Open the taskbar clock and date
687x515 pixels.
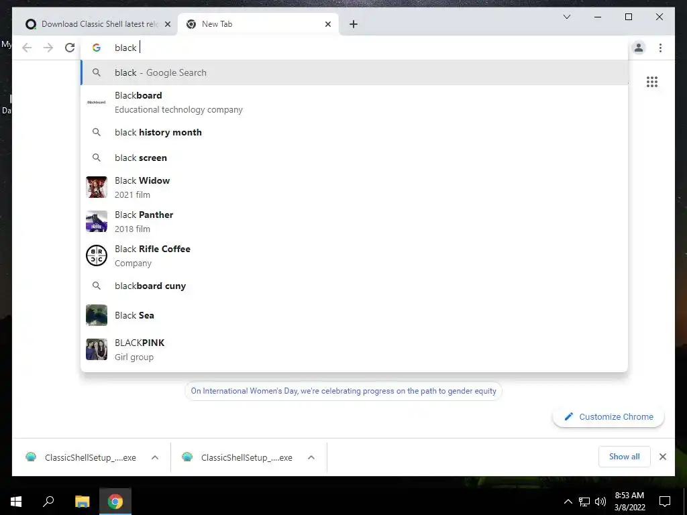(x=629, y=502)
